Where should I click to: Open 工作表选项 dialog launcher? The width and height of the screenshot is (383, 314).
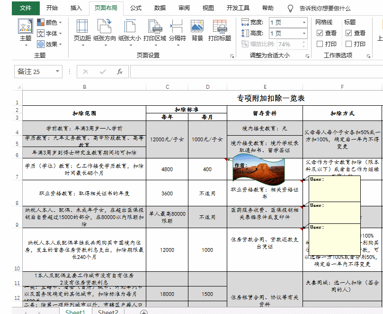point(368,56)
